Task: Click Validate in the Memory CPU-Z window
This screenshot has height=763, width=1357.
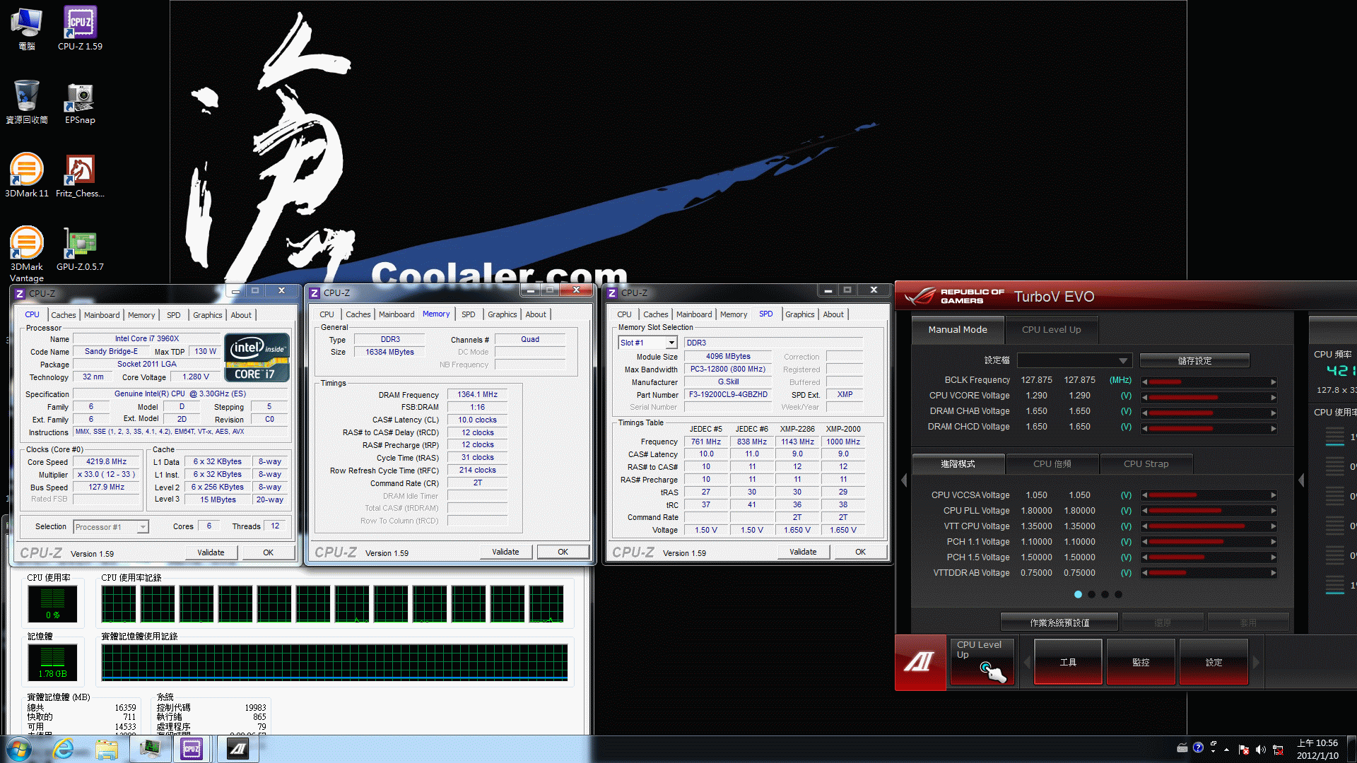Action: pos(505,552)
